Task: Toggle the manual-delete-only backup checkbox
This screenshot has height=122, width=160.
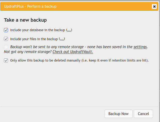Action: tap(6, 61)
